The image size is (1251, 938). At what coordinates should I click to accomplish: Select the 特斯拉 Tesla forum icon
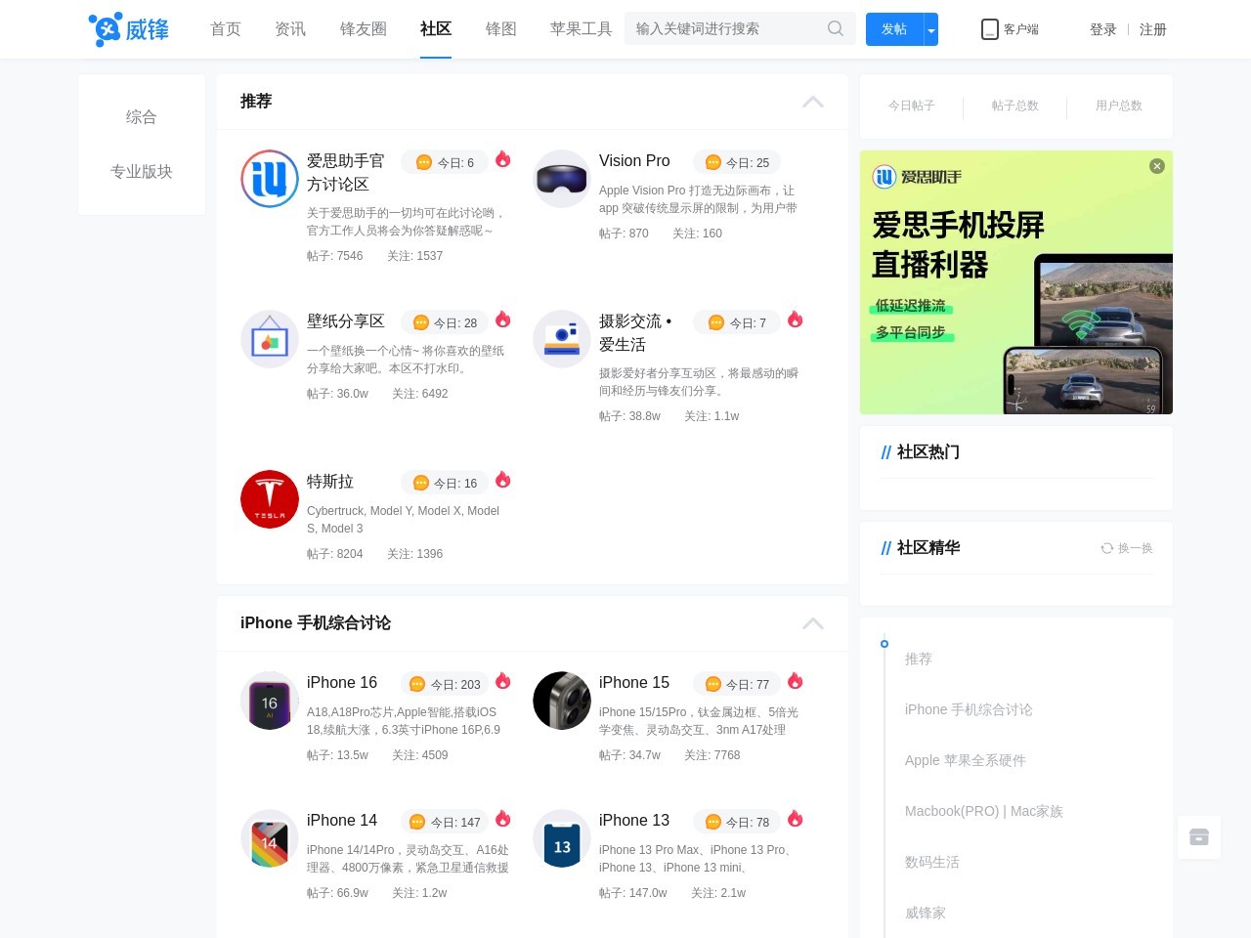click(269, 499)
